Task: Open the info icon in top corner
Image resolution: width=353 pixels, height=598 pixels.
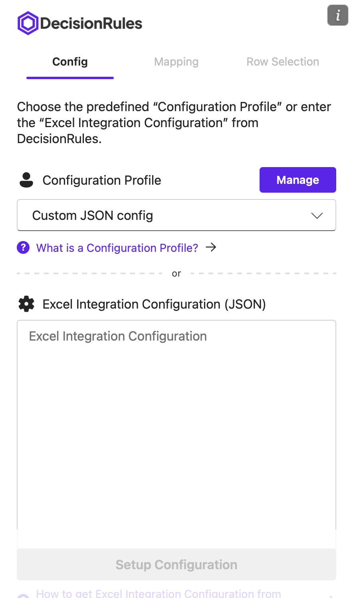Action: click(338, 16)
